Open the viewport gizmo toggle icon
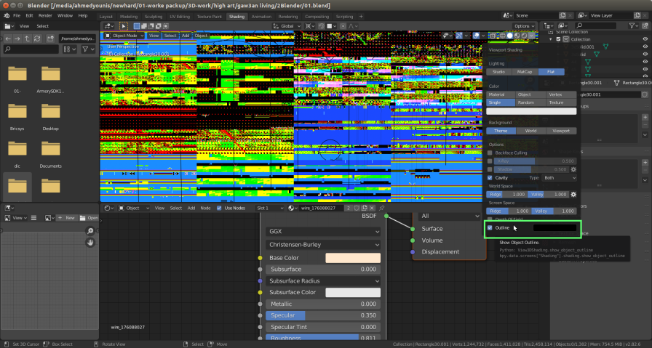 [x=459, y=36]
